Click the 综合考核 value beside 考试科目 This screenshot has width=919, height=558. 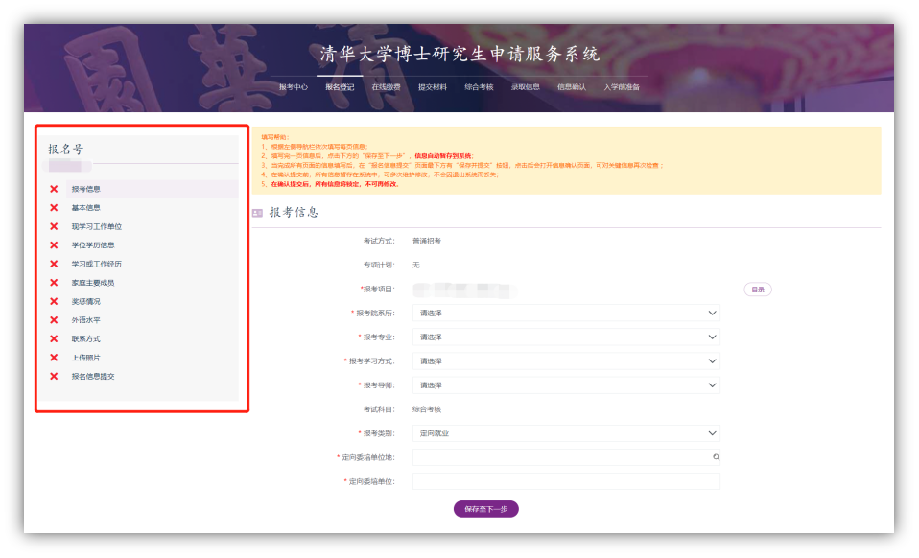tap(427, 409)
